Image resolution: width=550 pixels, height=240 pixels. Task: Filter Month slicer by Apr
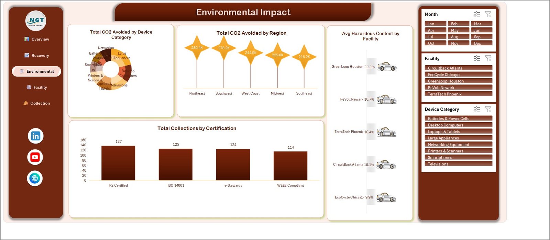[x=436, y=30]
